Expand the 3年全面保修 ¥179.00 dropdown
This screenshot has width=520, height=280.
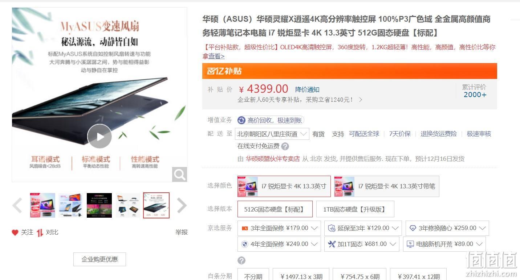279,228
